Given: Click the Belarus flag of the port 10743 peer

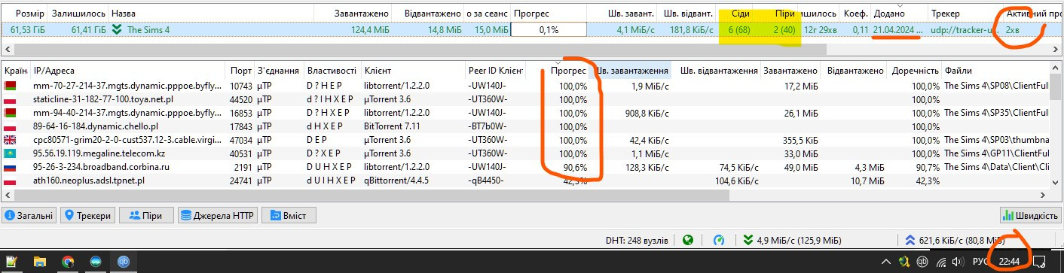Looking at the screenshot, I should point(11,86).
